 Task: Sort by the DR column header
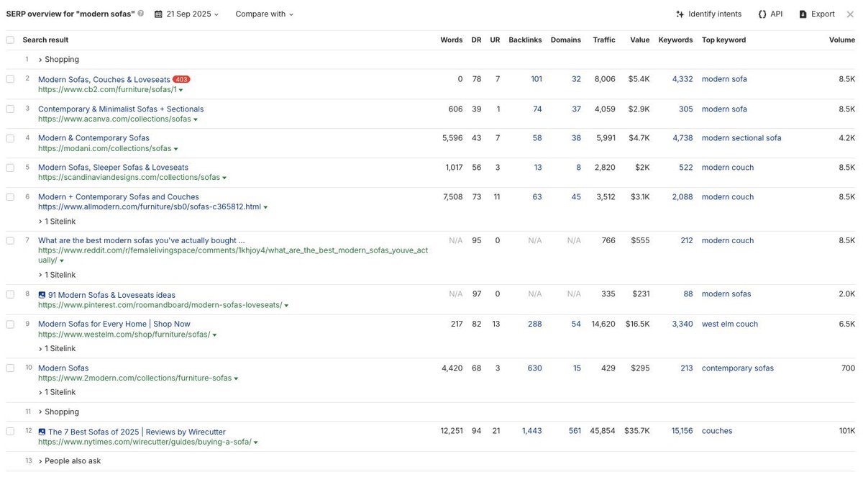click(x=477, y=40)
